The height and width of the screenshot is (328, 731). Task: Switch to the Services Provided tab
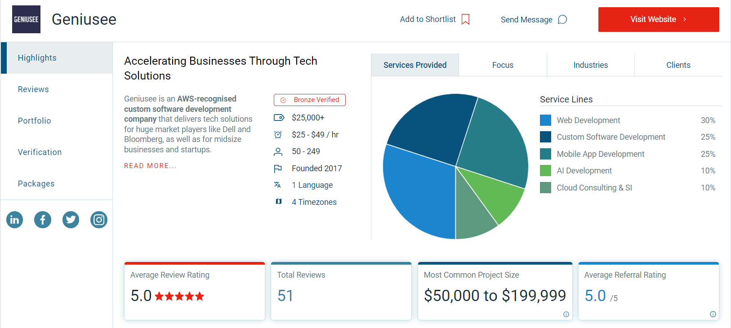[x=415, y=65]
